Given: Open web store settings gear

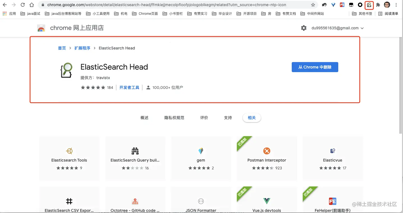Looking at the screenshot, I should [x=304, y=28].
